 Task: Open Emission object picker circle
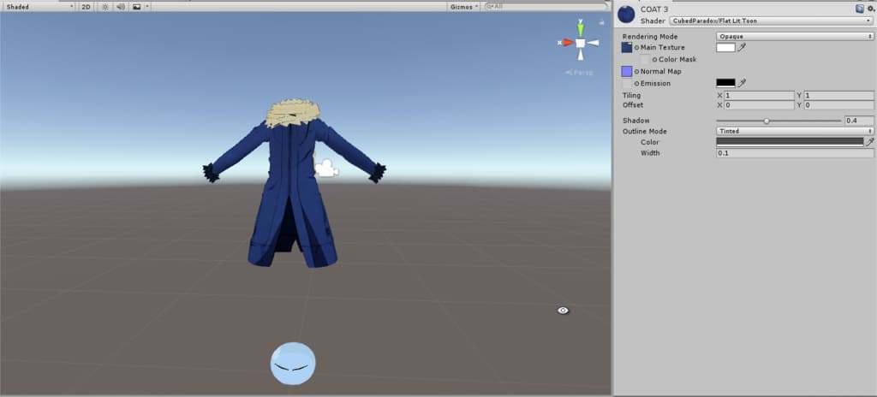point(636,84)
